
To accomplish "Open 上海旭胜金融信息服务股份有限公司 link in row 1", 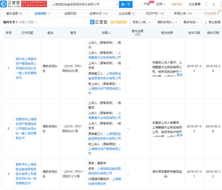I will tap(105, 76).
